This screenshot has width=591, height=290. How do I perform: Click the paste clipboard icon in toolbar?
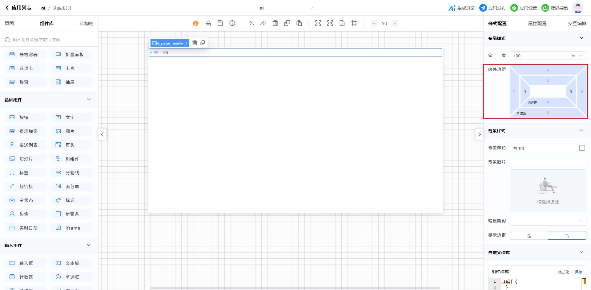[x=299, y=23]
